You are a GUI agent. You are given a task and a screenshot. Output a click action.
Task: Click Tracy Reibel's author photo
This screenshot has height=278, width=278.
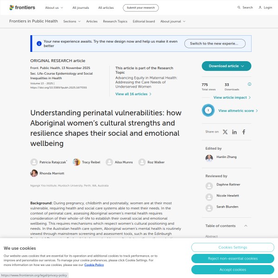click(x=76, y=162)
